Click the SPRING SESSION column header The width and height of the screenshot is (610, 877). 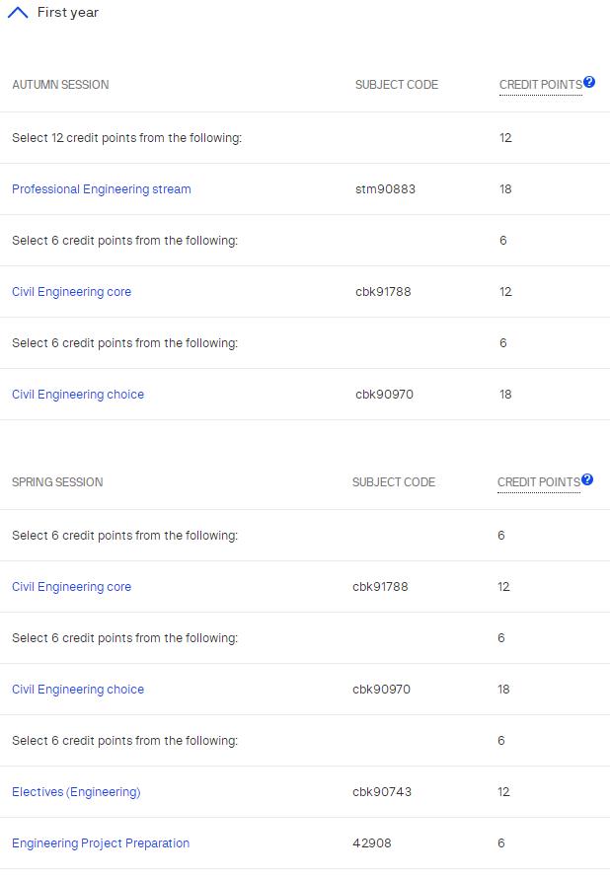(x=57, y=482)
